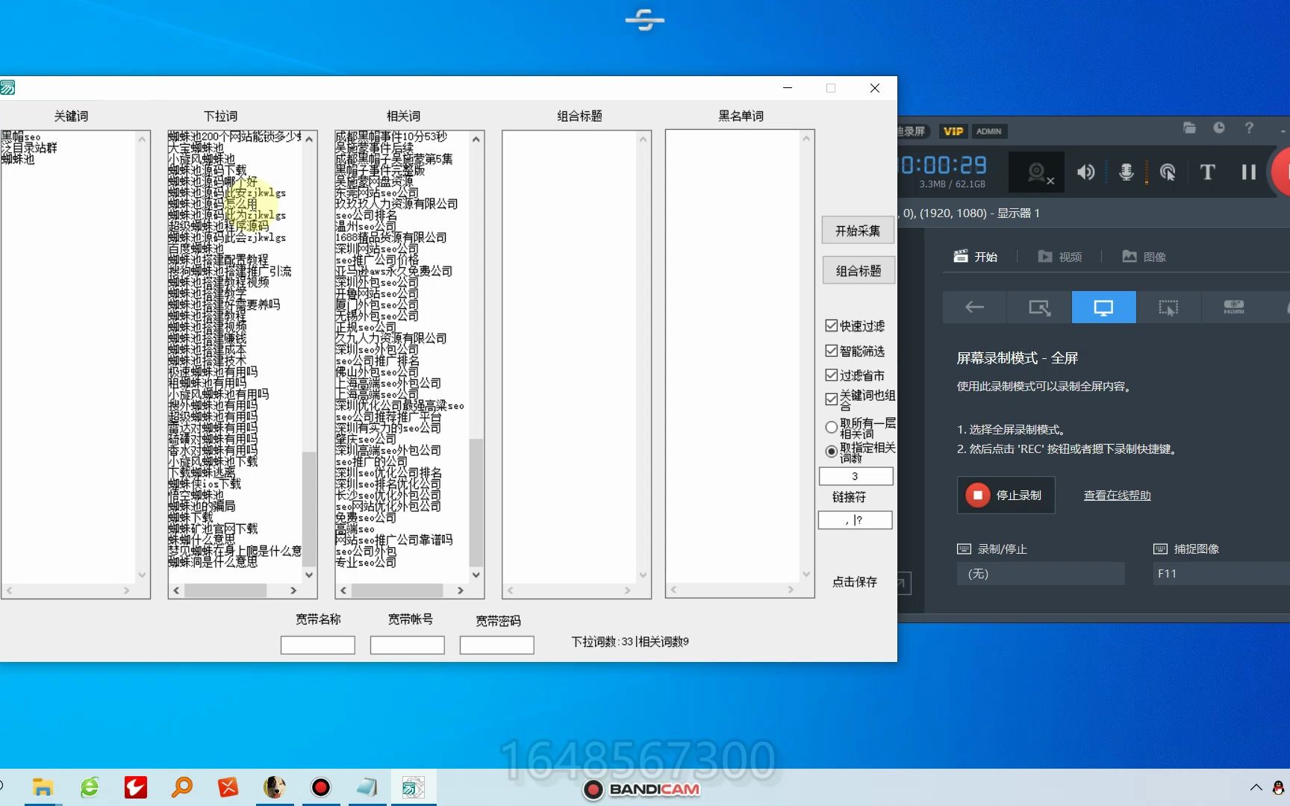Image resolution: width=1290 pixels, height=806 pixels.
Task: Click the 下拉词 list vertical scrollbar thumb
Action: click(x=309, y=509)
